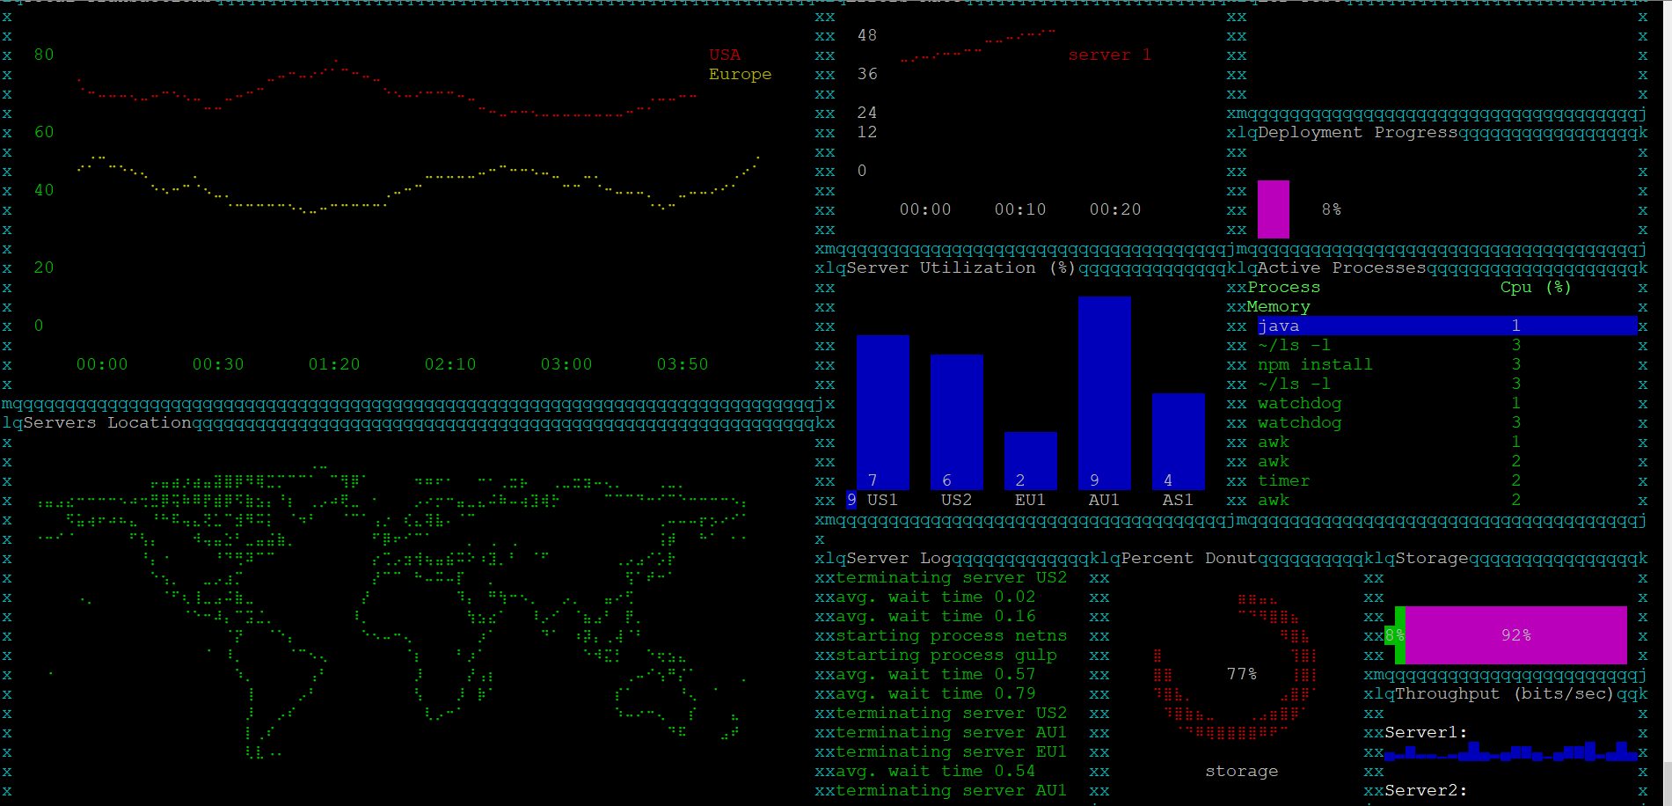Click the AS1 server utilization bar

1178,440
